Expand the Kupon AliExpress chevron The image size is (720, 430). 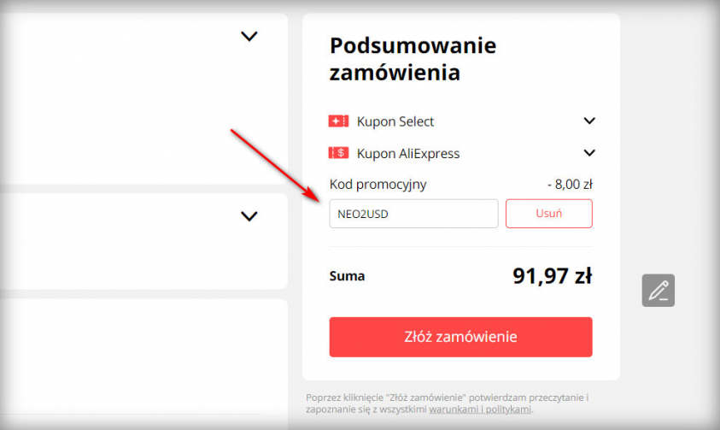pyautogui.click(x=588, y=153)
